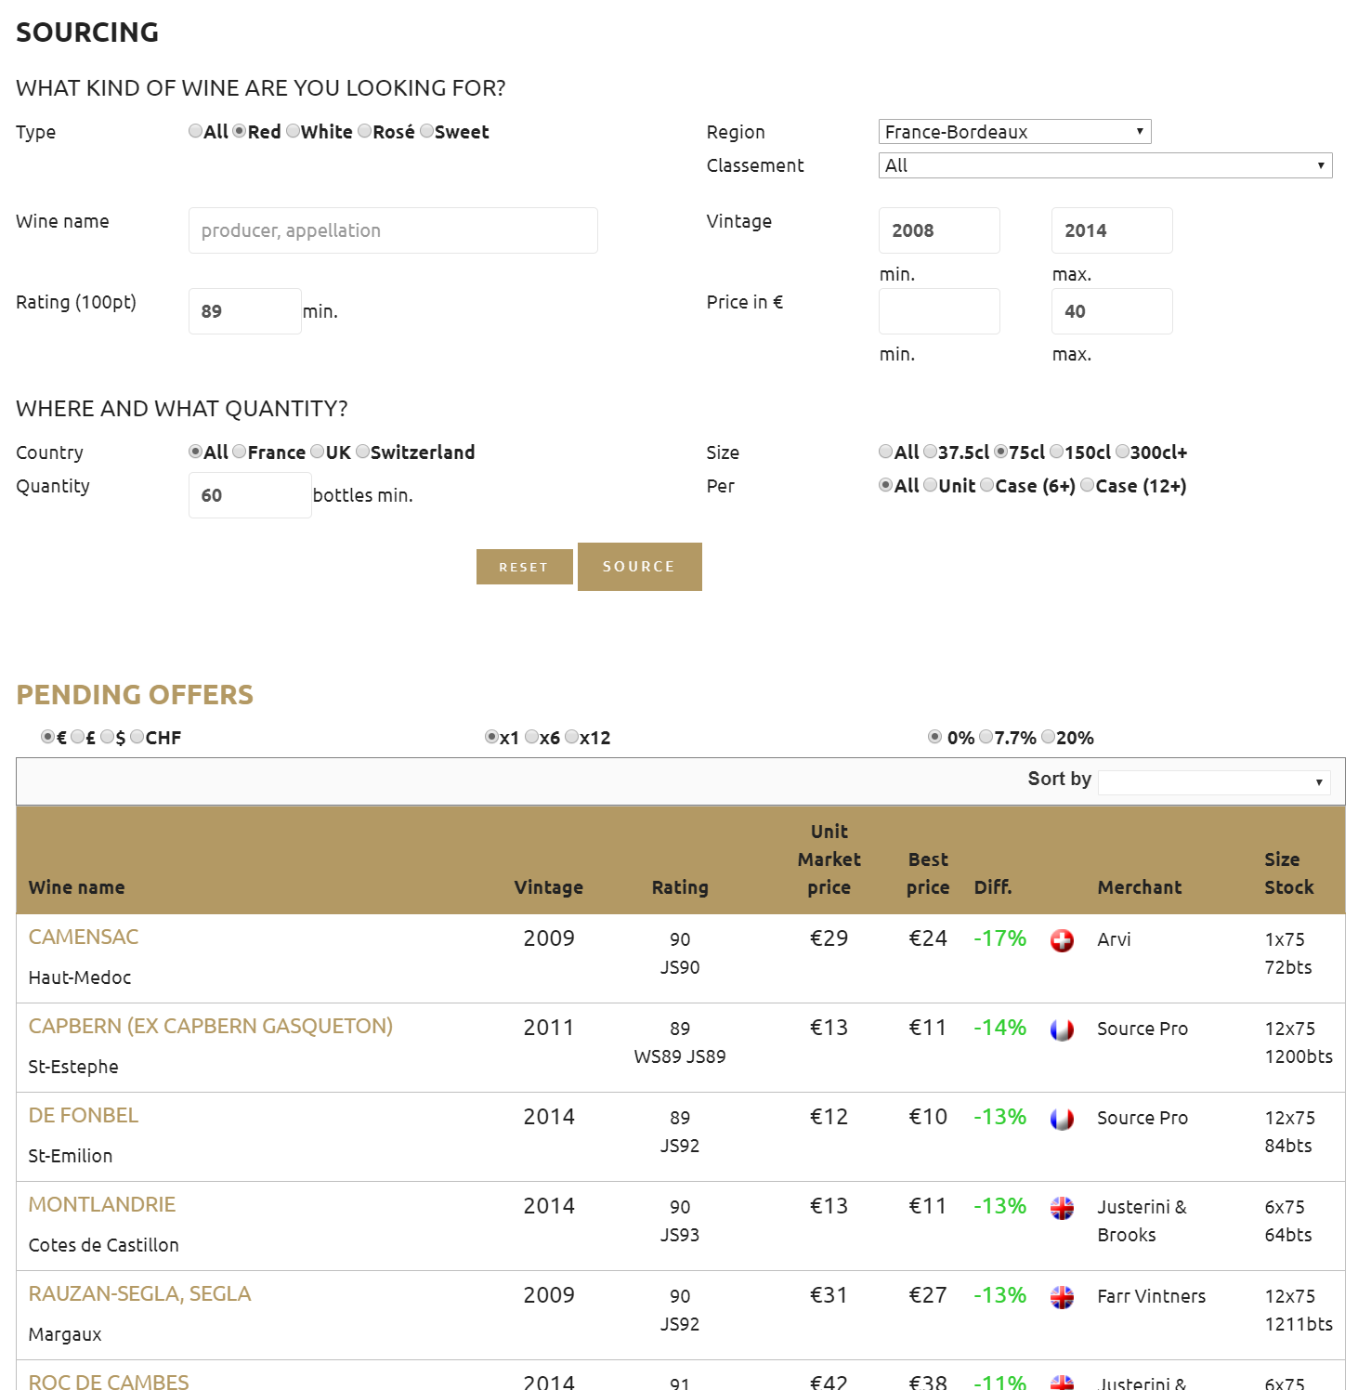Choose the 37.5cl bottle size
Image resolution: width=1371 pixels, height=1390 pixels.
[x=930, y=452]
